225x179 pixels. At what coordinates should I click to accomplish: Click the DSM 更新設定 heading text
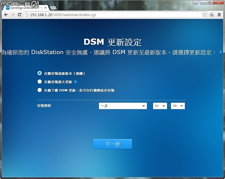click(x=112, y=42)
